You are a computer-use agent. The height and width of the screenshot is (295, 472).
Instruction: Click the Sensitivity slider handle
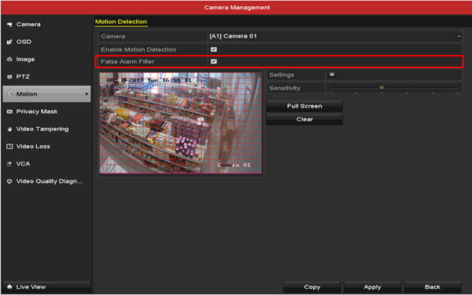(382, 88)
